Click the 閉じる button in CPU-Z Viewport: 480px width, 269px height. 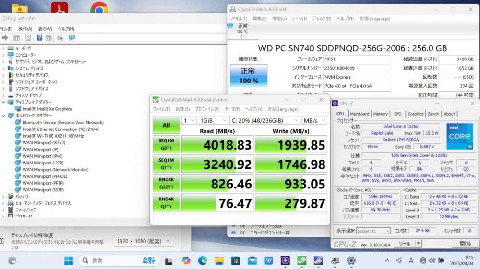pyautogui.click(x=465, y=244)
